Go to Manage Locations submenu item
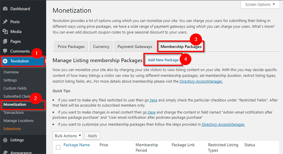 click(19, 120)
